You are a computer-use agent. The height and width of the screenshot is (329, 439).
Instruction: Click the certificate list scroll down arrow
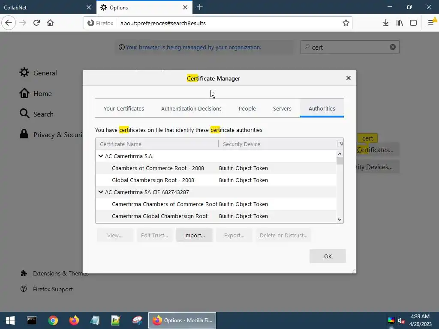pyautogui.click(x=340, y=220)
